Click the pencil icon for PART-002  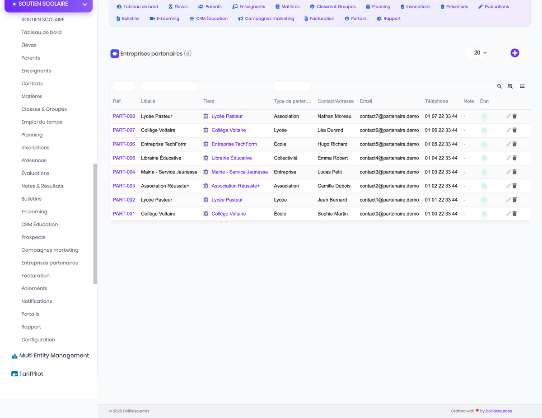point(508,200)
